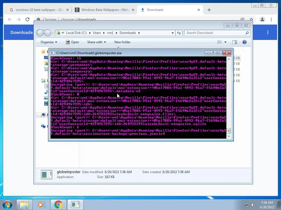This screenshot has width=281, height=210.
Task: Select the Libraries icon in navigation pane
Action: (x=43, y=81)
